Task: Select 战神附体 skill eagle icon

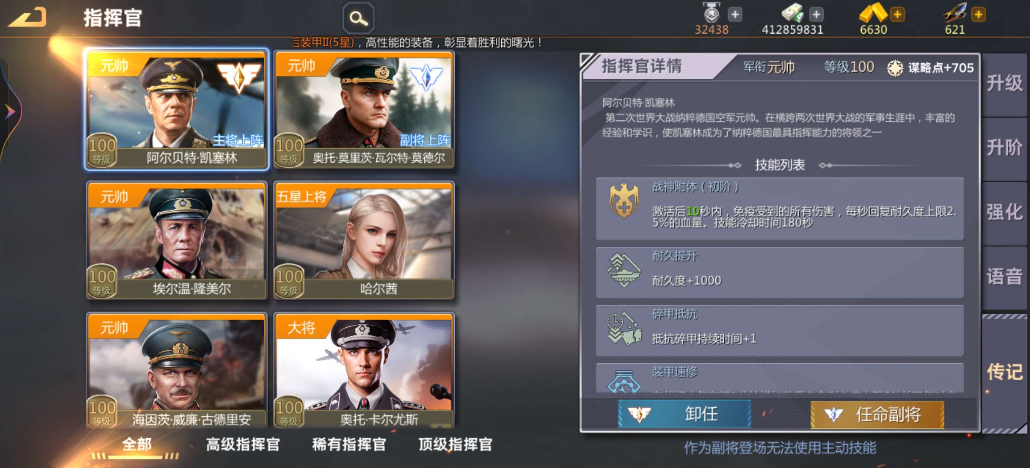Action: point(623,201)
